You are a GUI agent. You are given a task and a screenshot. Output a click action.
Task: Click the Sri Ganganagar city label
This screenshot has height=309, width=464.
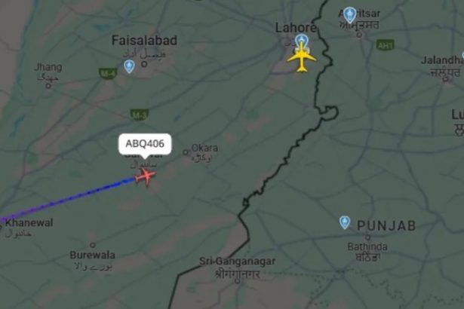(238, 262)
